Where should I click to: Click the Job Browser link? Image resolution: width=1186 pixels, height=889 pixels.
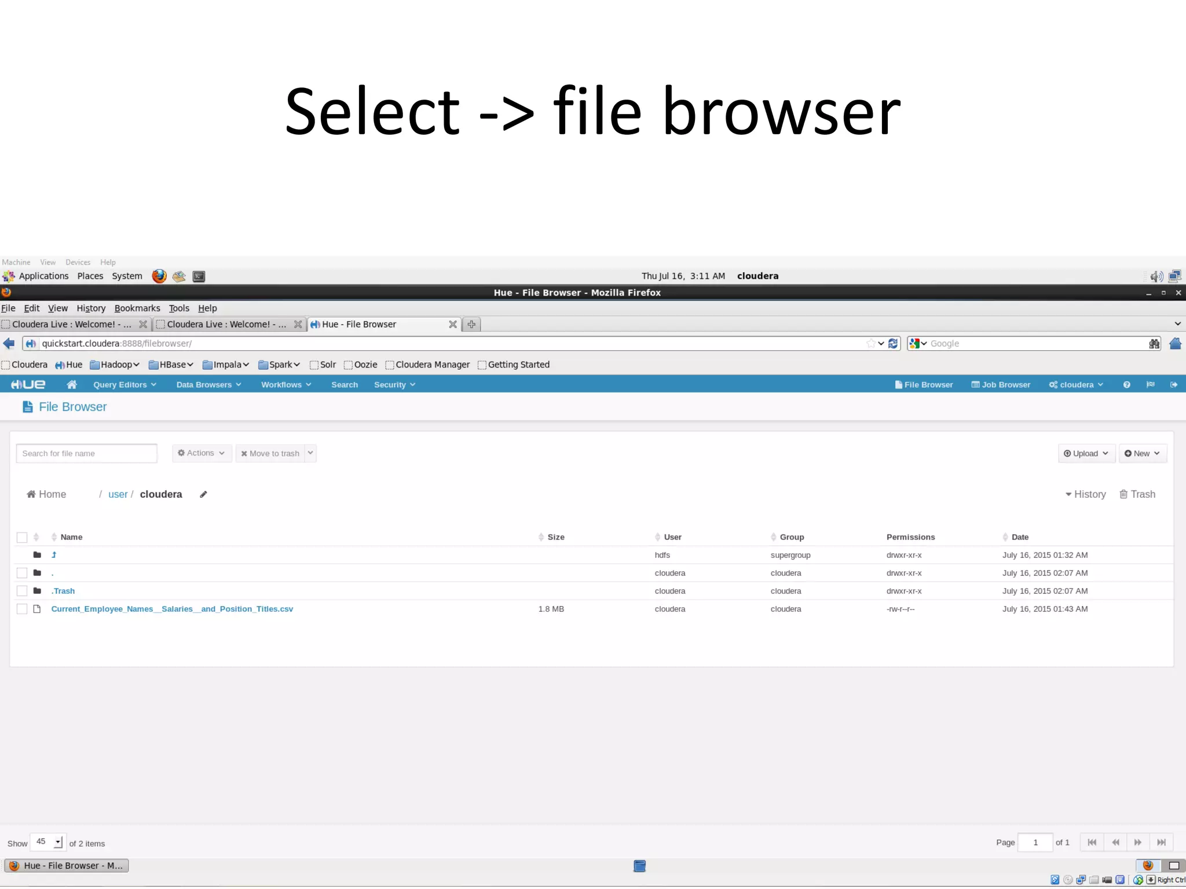click(x=1001, y=384)
